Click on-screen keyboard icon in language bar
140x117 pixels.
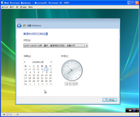click(x=130, y=110)
